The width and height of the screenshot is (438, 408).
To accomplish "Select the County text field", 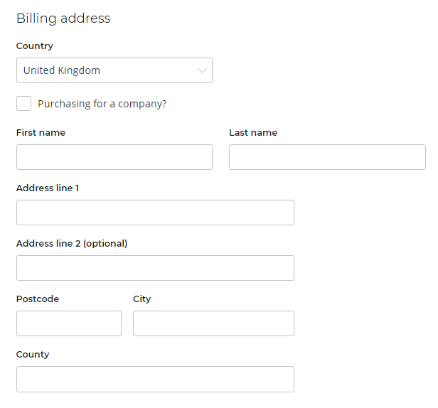I will (155, 379).
